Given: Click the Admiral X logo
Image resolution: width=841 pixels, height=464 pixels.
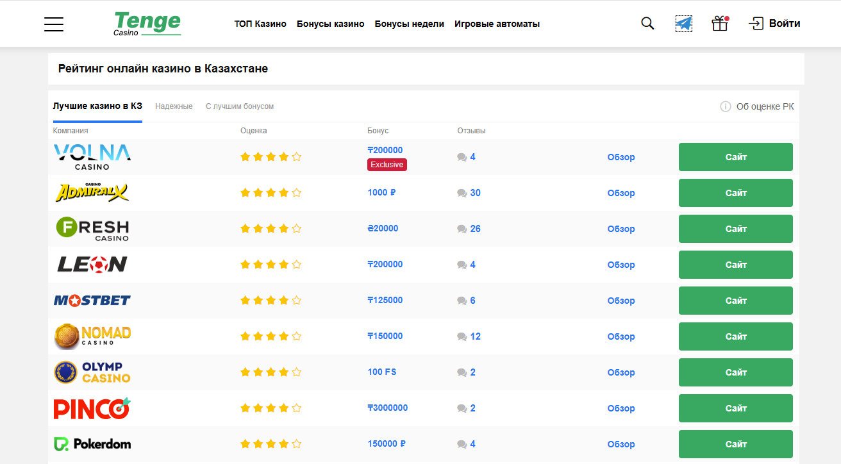Looking at the screenshot, I should [x=92, y=193].
